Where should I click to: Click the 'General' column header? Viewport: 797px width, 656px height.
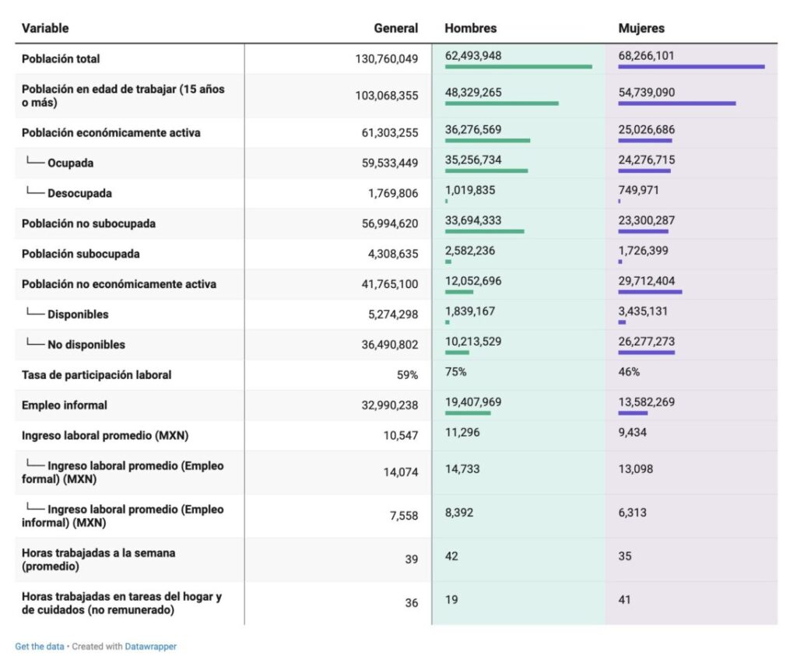pos(395,28)
